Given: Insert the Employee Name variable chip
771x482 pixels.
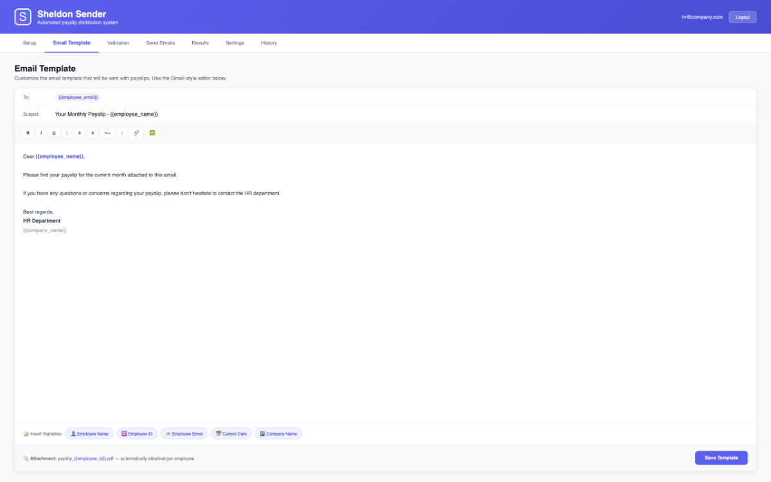Looking at the screenshot, I should tap(89, 434).
